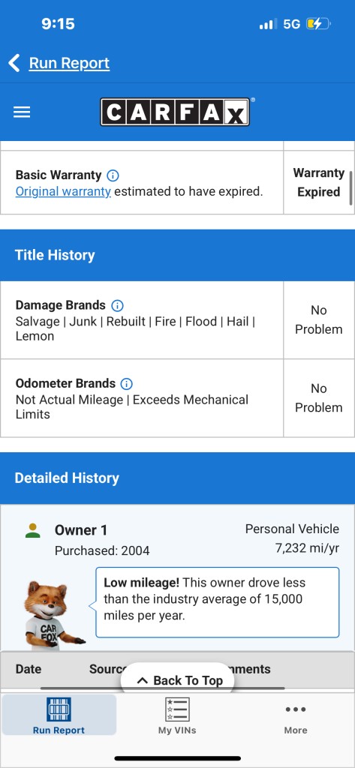Tap the Owner 1 person icon

pyautogui.click(x=32, y=530)
